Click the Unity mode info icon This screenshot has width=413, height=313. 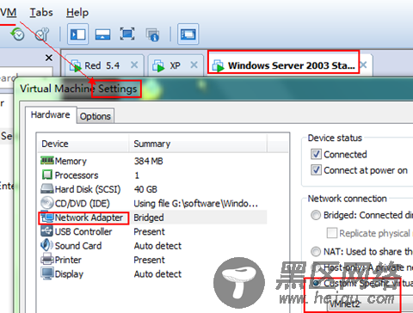point(152,34)
